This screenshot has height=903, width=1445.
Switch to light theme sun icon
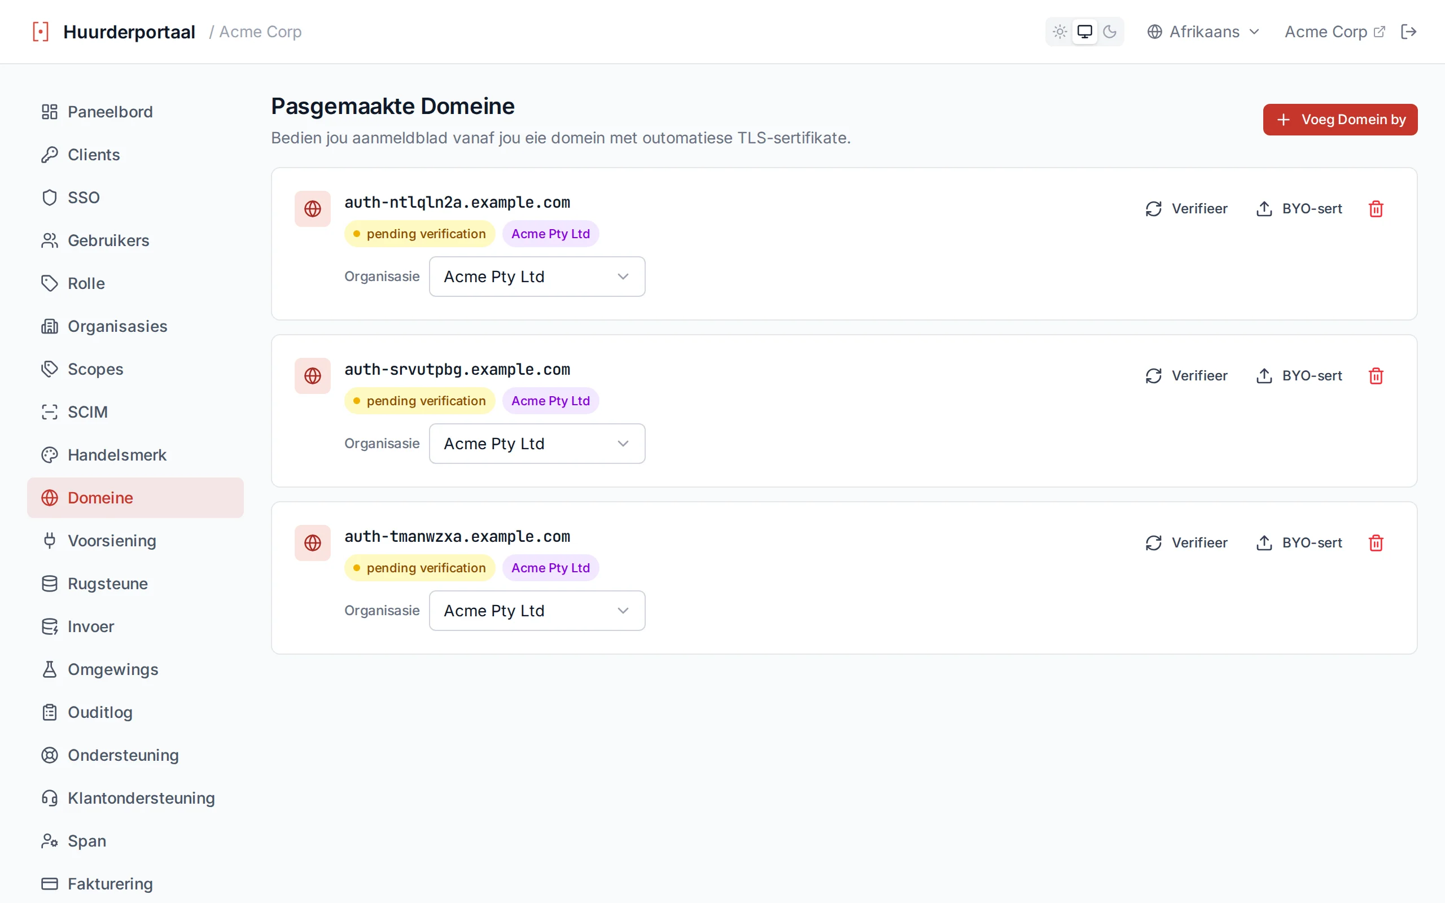(x=1059, y=32)
